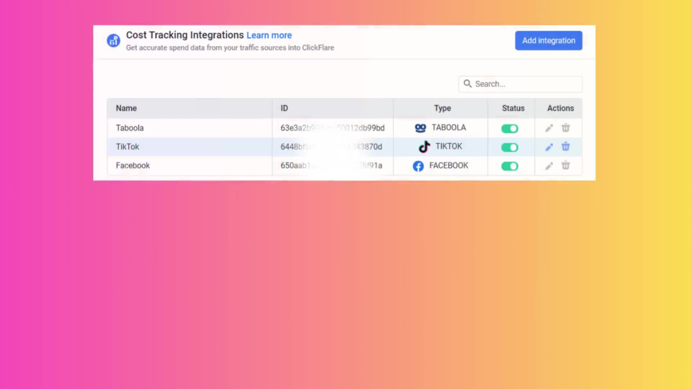Click the Status column header
Viewport: 691px width, 389px height.
click(513, 108)
